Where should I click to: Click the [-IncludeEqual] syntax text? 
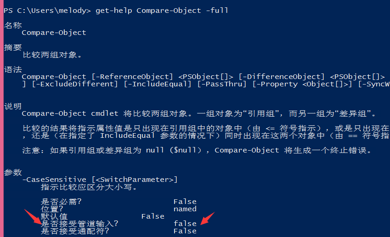coord(158,84)
